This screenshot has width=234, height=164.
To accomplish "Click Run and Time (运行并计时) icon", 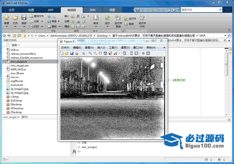I will click(142, 17).
